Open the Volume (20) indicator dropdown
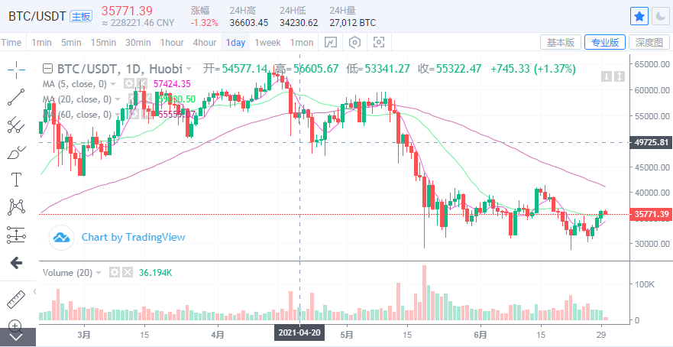This screenshot has height=347, width=673. click(x=99, y=273)
